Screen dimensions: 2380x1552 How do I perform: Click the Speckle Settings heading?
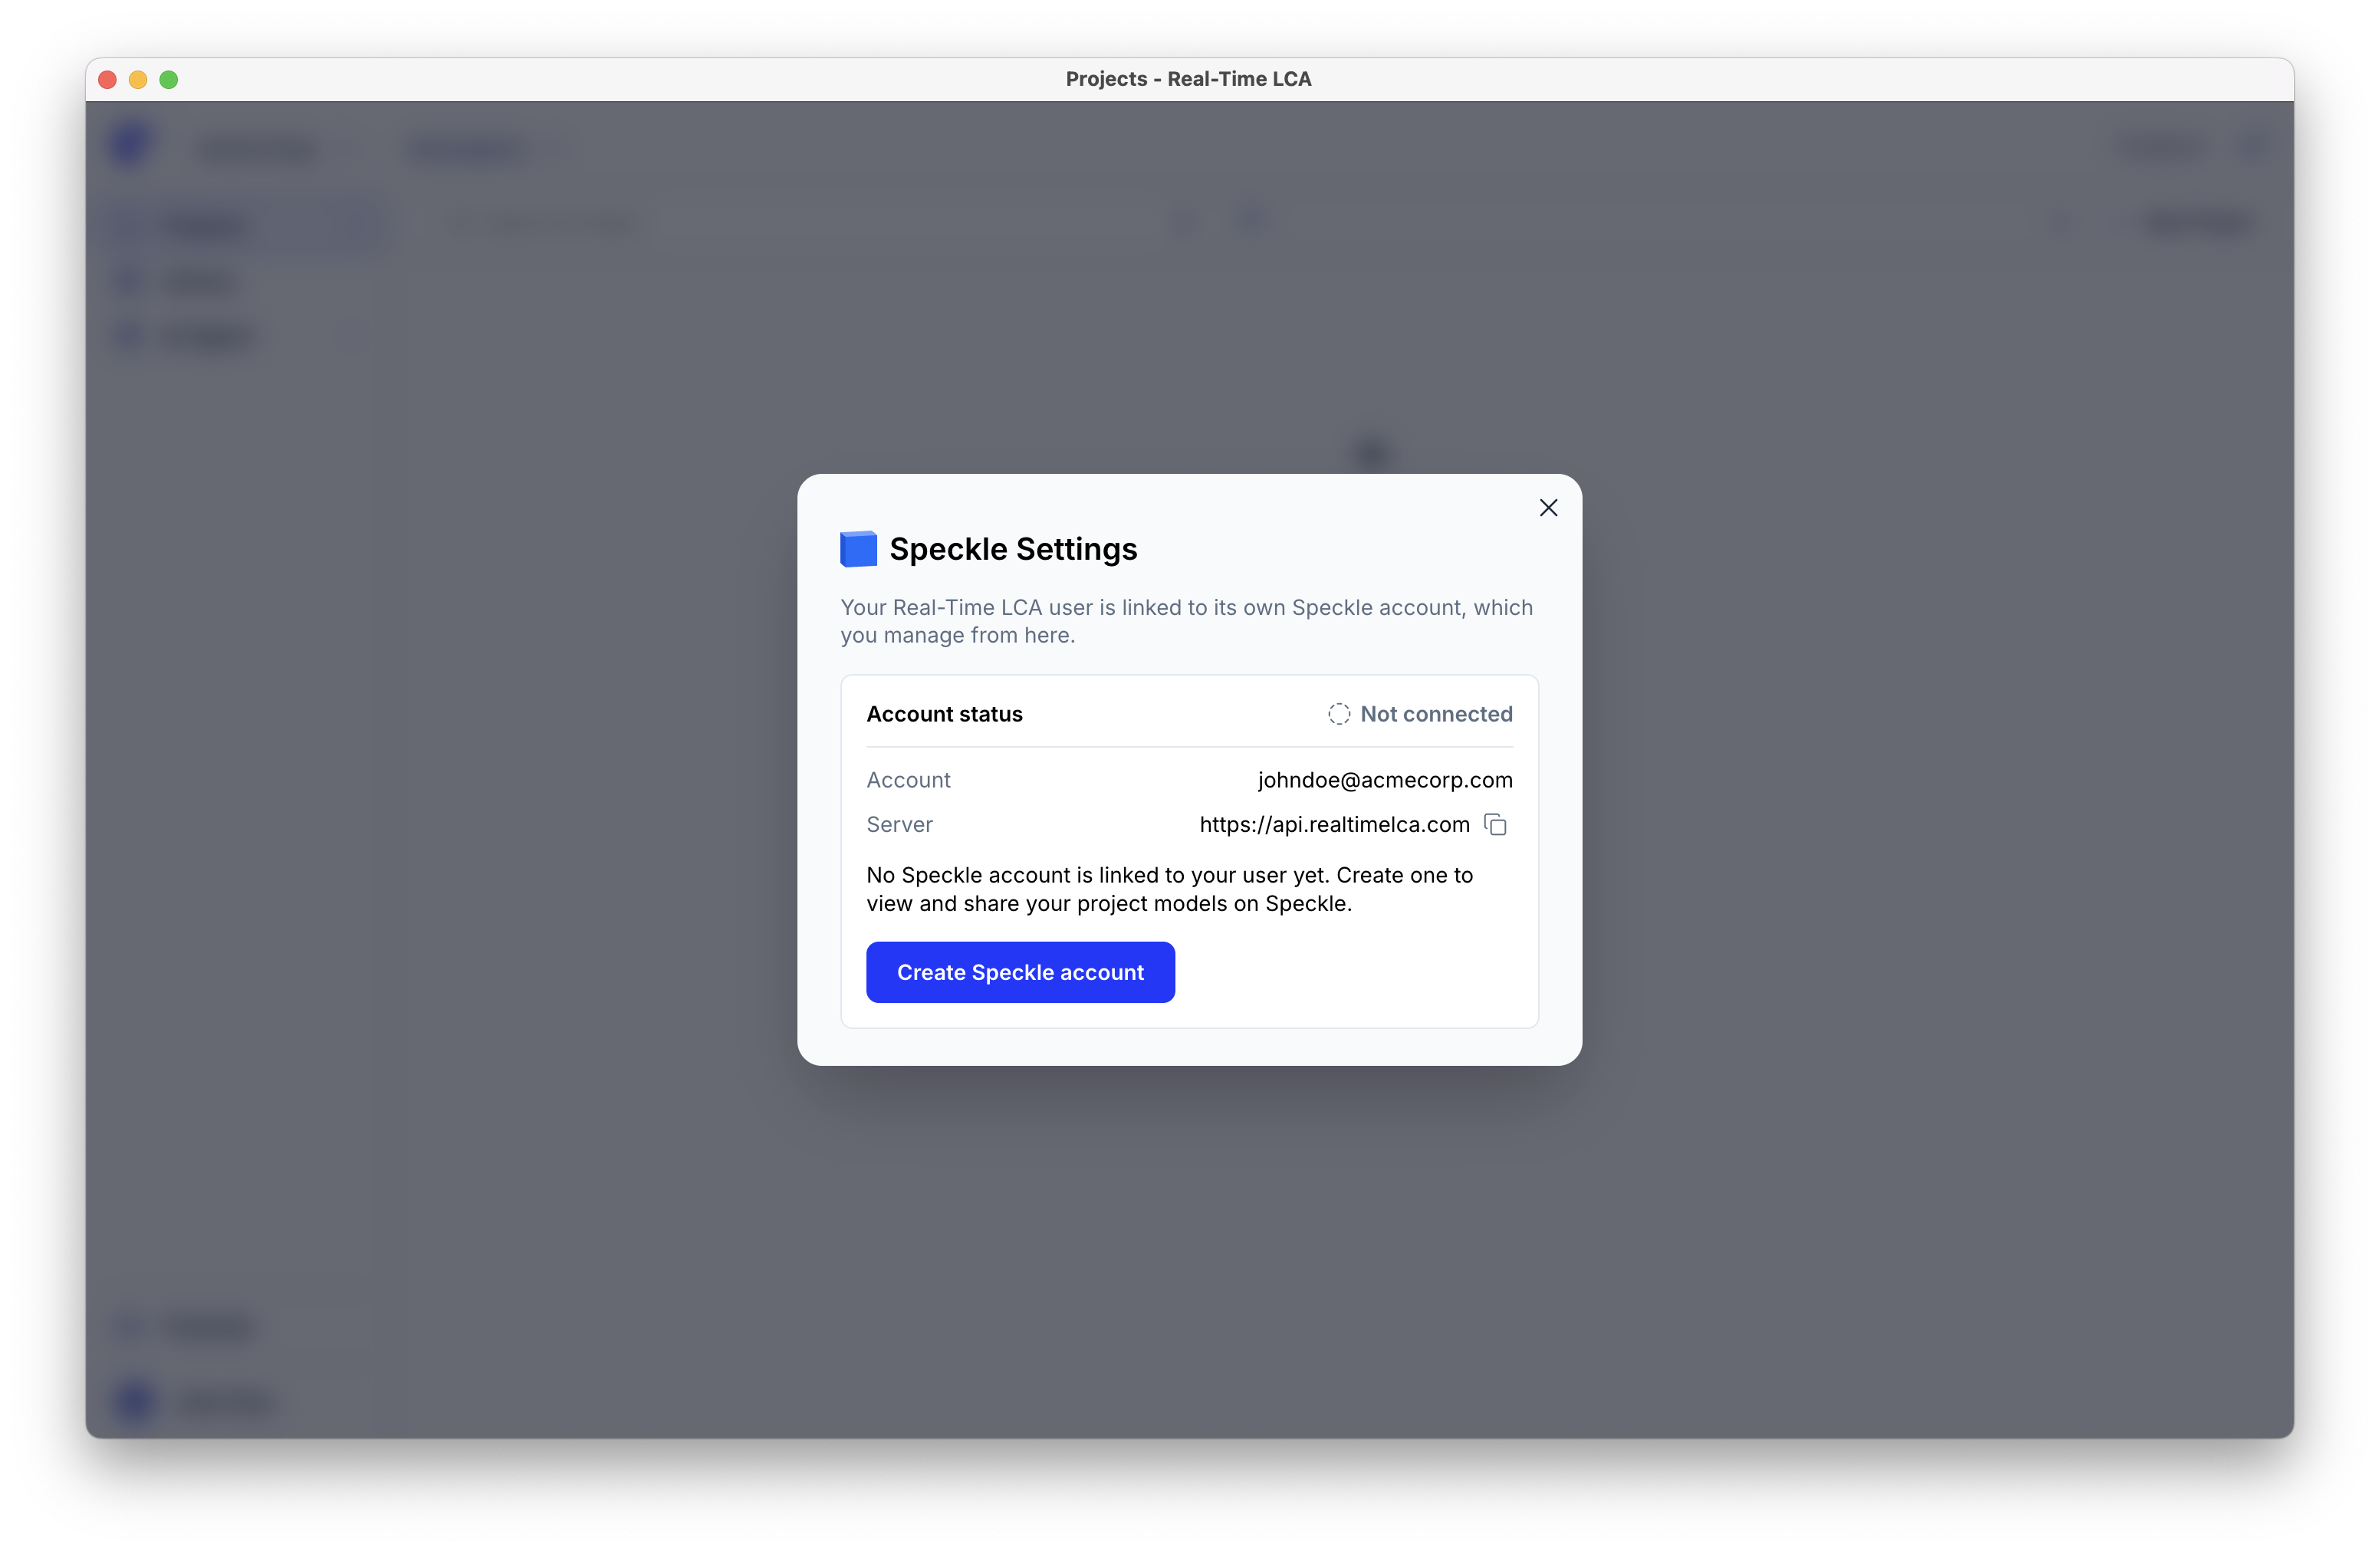(1013, 549)
